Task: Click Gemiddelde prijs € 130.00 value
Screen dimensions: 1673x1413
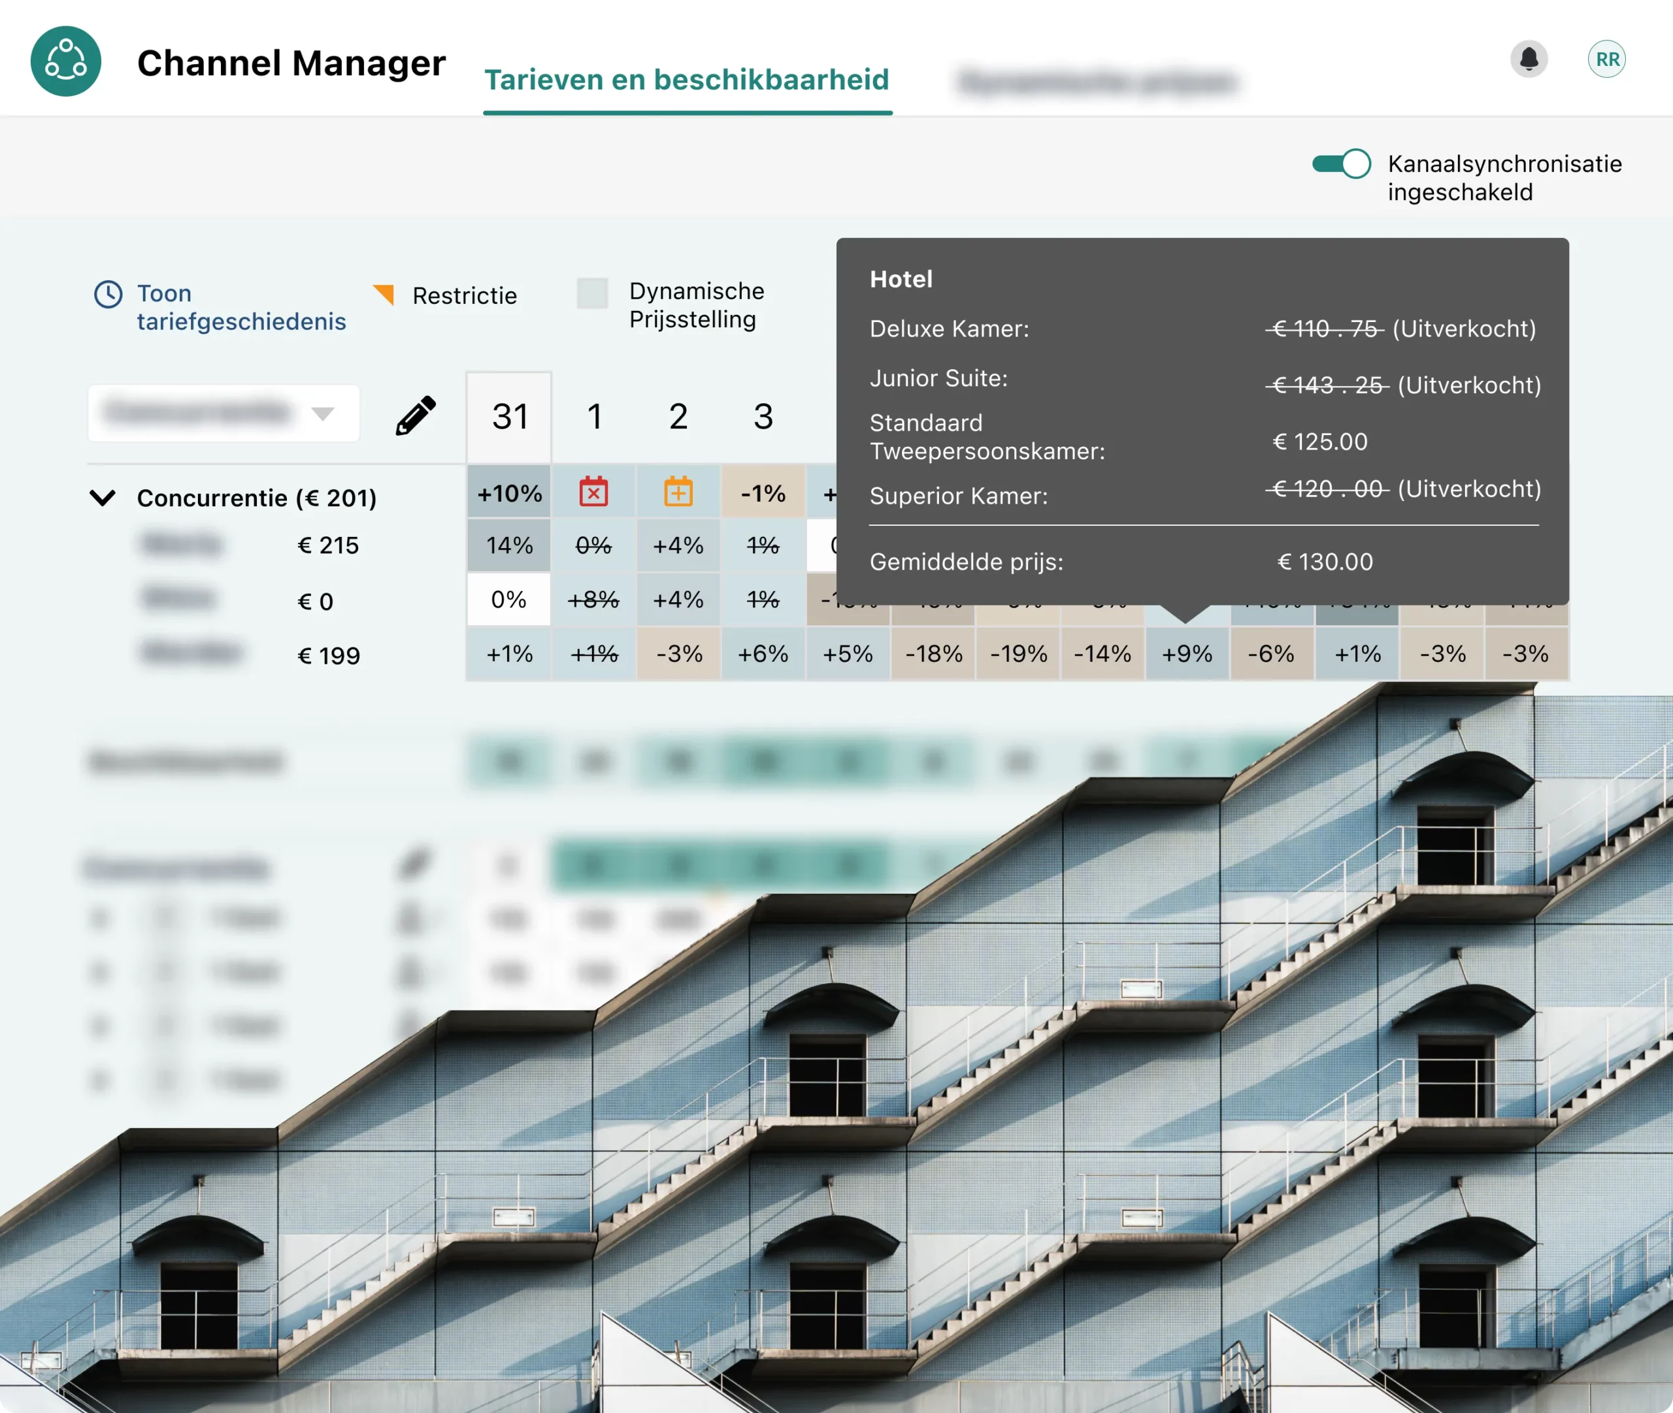Action: click(x=1325, y=562)
